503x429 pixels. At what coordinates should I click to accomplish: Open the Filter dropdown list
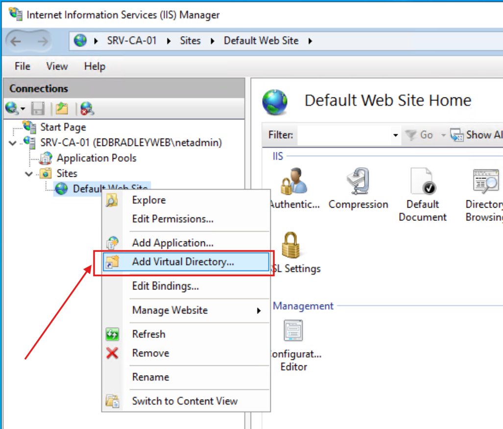click(395, 135)
